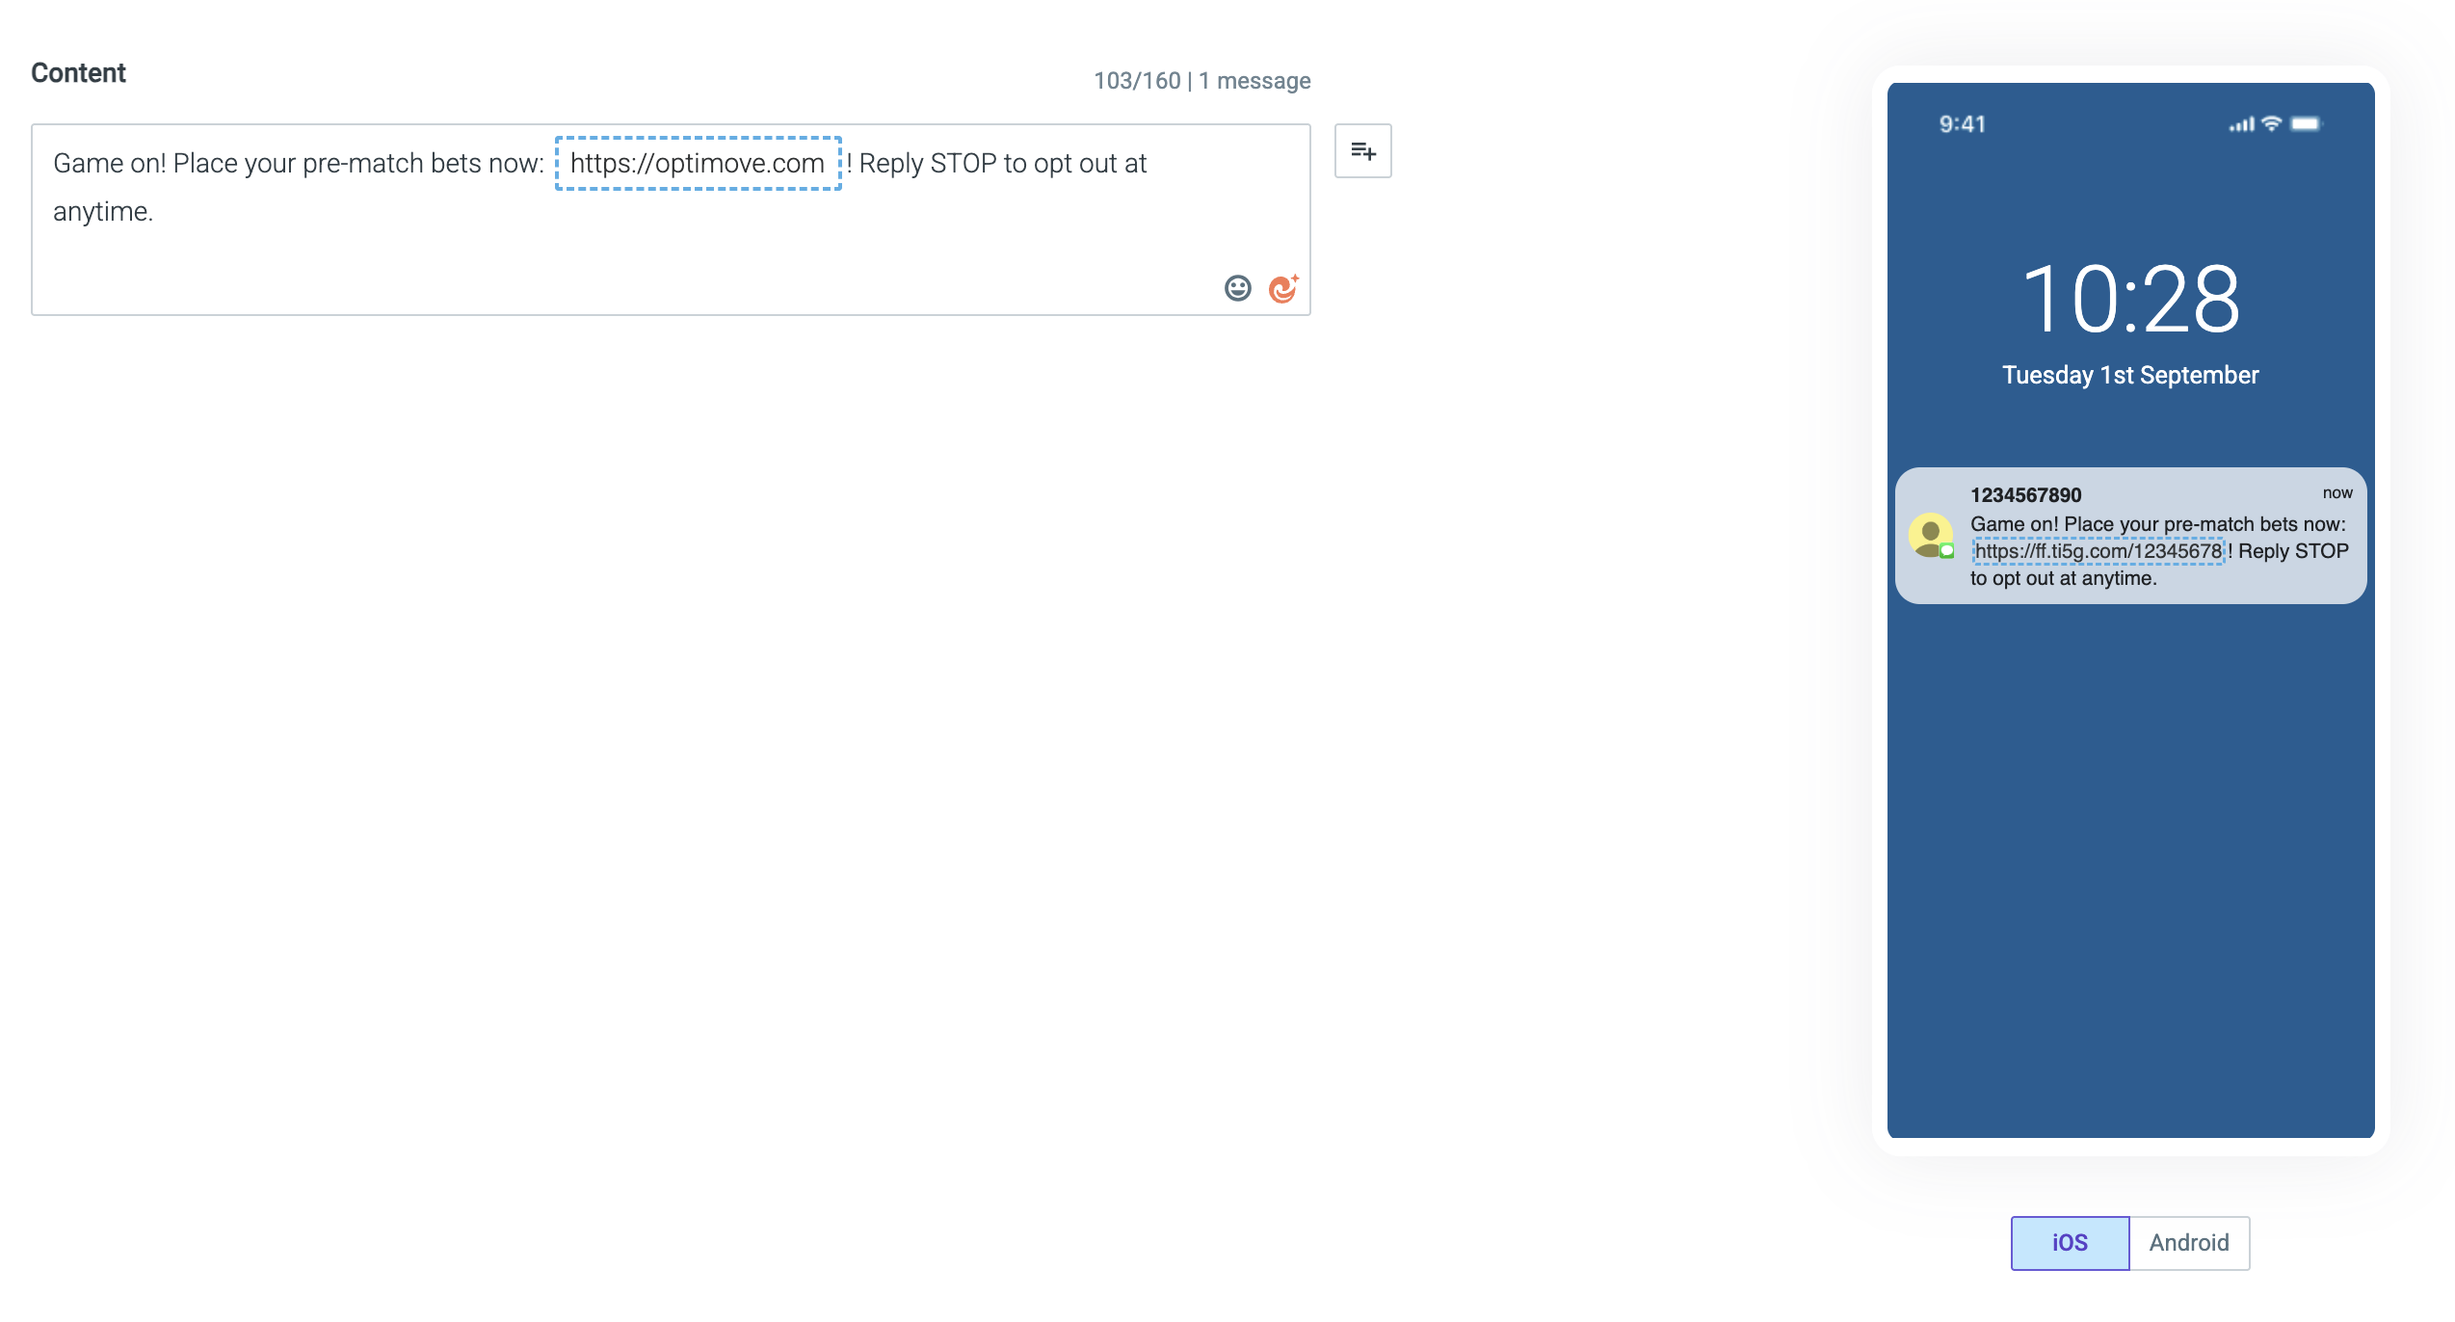2455x1322 pixels.
Task: Click the 9:41 status bar time
Action: pos(1962,124)
